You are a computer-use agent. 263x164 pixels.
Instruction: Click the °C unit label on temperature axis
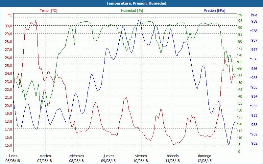coord(10,15)
